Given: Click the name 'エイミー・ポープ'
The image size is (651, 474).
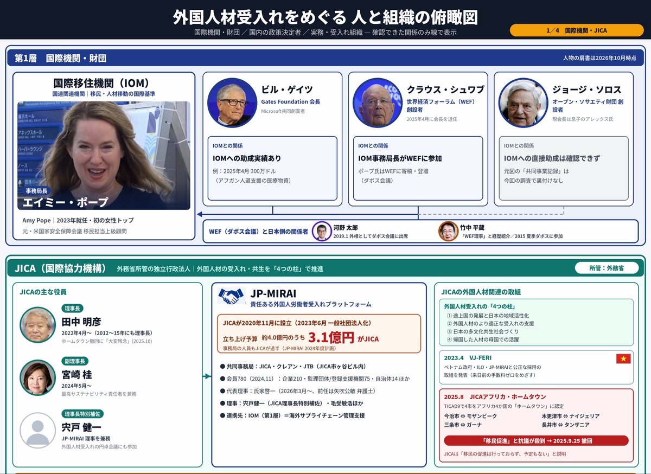Looking at the screenshot, I should (x=65, y=202).
